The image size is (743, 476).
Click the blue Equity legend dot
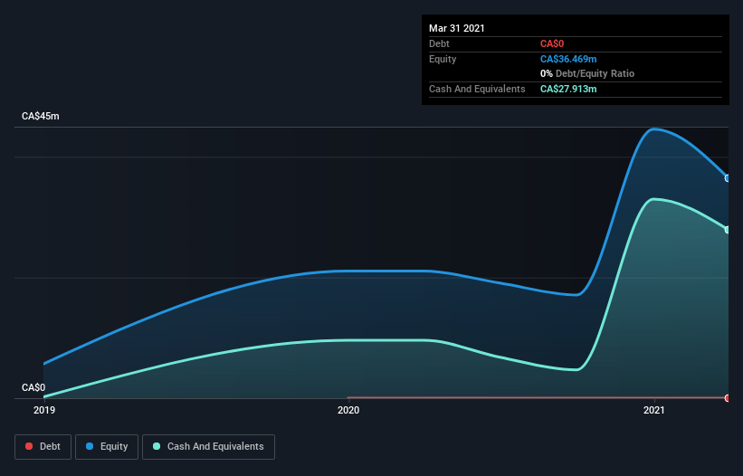pos(90,446)
